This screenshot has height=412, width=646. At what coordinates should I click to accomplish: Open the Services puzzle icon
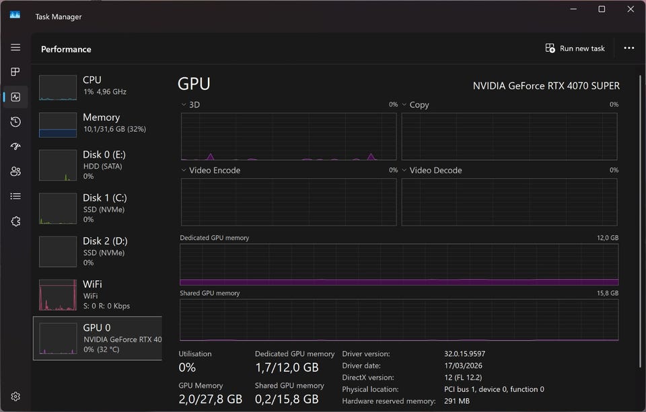[15, 221]
